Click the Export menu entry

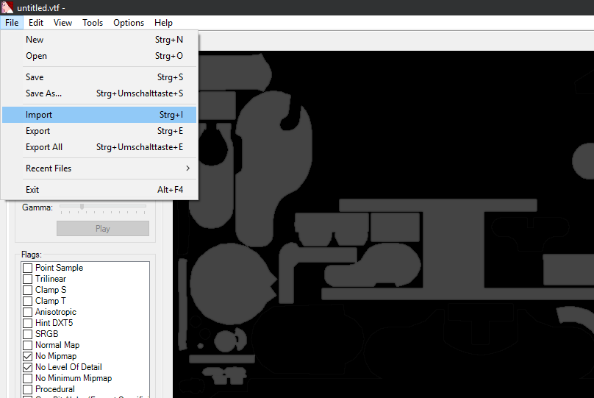tap(99, 131)
